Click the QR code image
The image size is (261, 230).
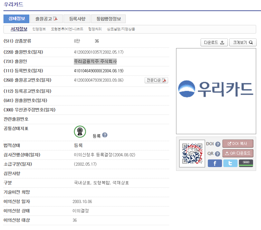point(192,154)
